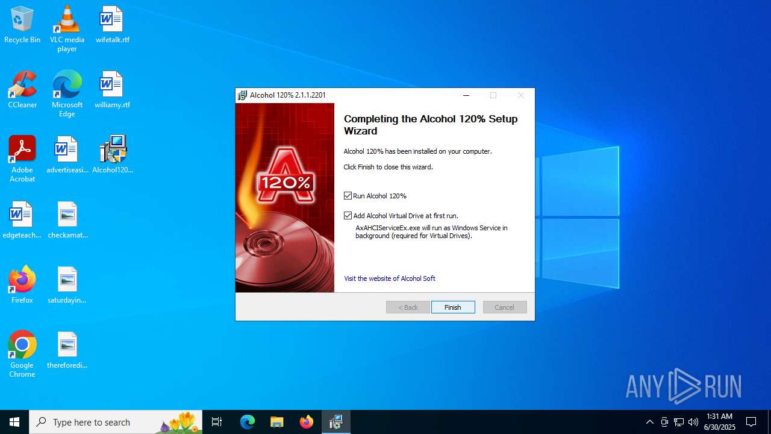
Task: Click the Completing the Alcohol 120% Setup Wizard heading
Action: click(x=431, y=125)
